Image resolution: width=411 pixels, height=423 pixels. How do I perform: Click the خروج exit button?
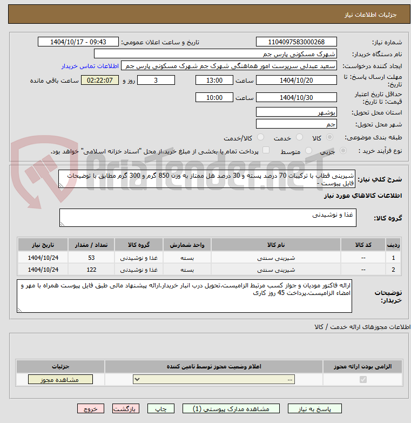[91, 409]
